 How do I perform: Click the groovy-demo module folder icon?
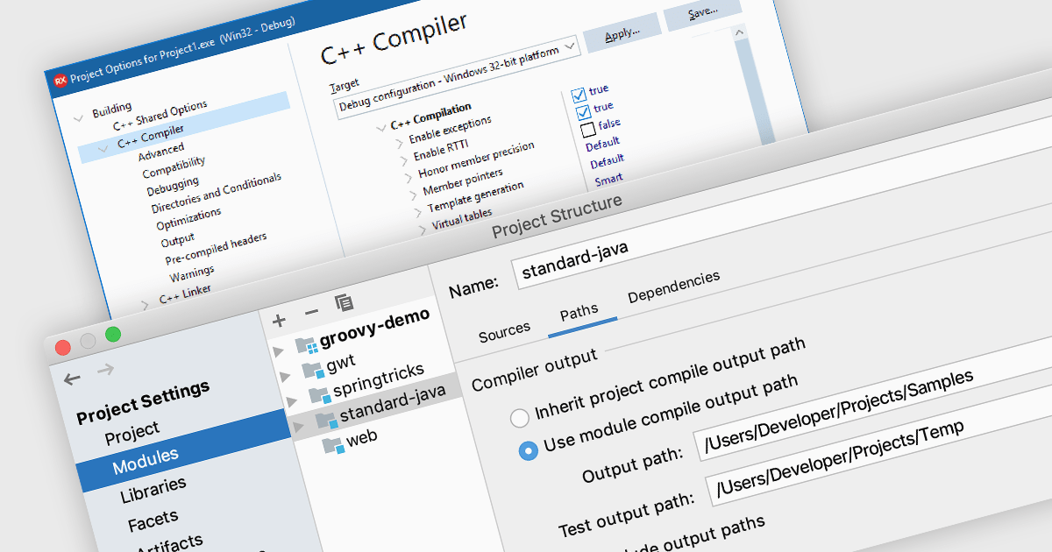pyautogui.click(x=306, y=343)
